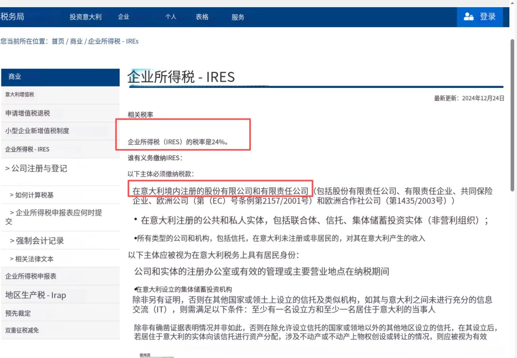Image resolution: width=517 pixels, height=358 pixels.
Task: Go to 首页 via the breadcrumb
Action: (x=57, y=41)
